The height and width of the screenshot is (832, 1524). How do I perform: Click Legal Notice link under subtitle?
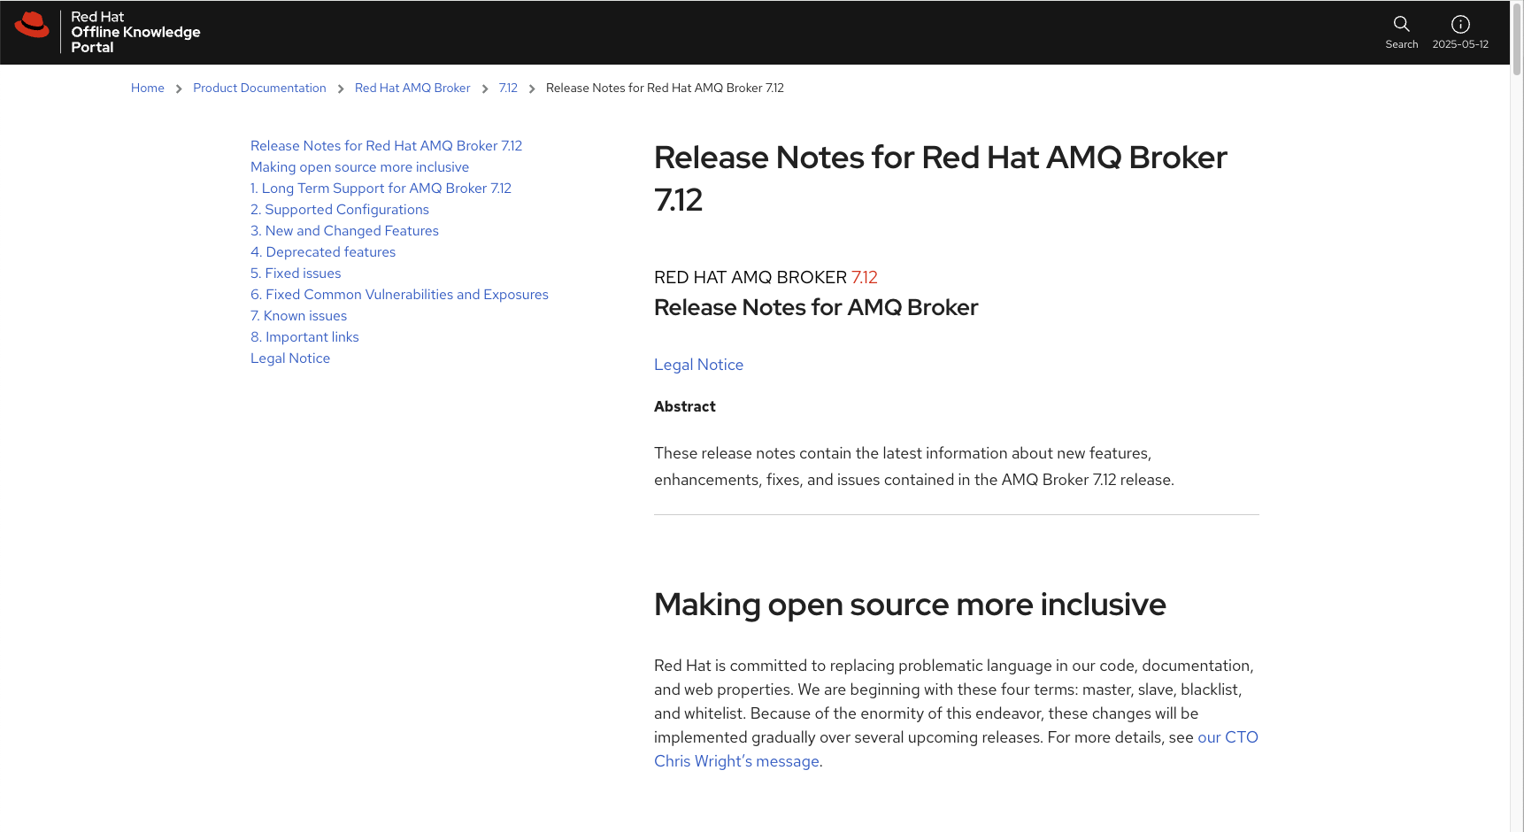[x=698, y=365]
